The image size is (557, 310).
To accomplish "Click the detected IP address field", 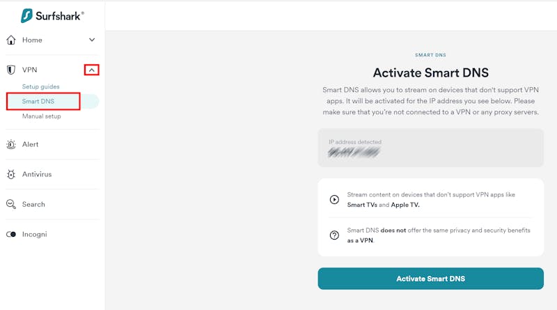I will (x=430, y=148).
